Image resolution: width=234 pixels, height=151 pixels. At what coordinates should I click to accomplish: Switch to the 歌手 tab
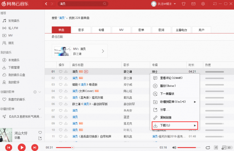pyautogui.click(x=81, y=30)
